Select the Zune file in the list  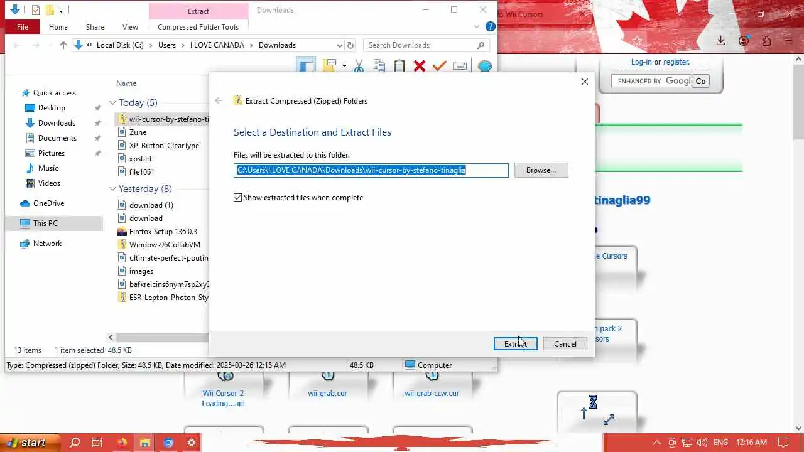(138, 132)
